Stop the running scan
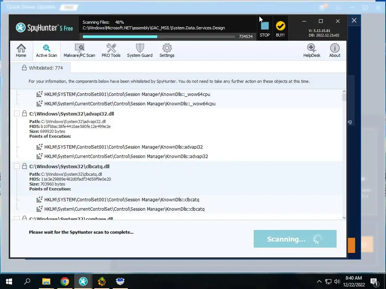The width and height of the screenshot is (386, 289). 265,29
